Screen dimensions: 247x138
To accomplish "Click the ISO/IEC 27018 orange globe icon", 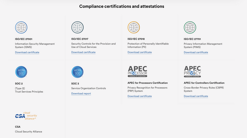I will (x=134, y=28).
